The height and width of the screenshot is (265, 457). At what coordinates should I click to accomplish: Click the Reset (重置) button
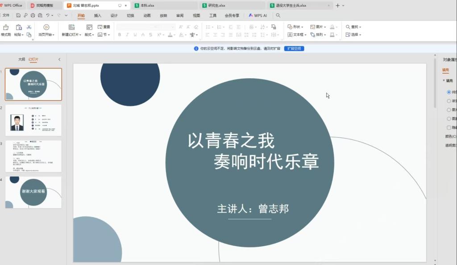[x=104, y=27]
